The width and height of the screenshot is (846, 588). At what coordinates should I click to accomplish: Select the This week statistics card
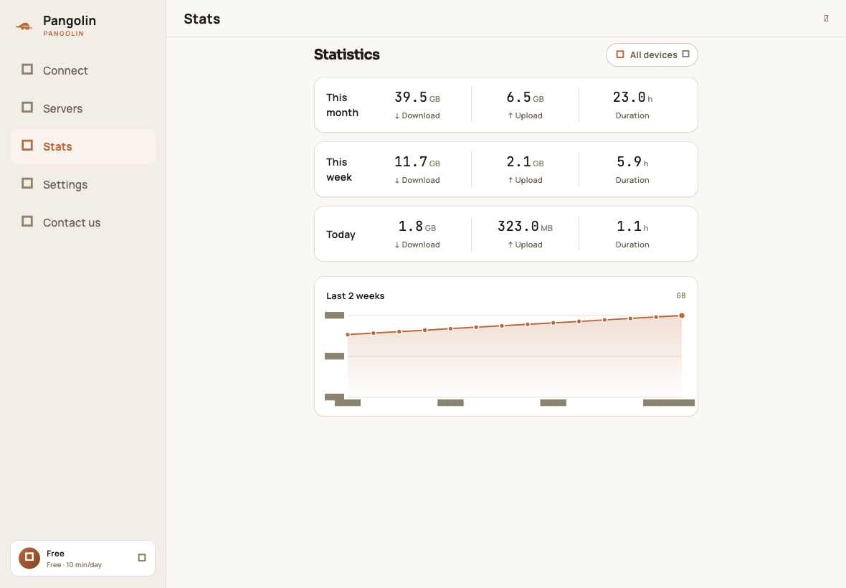pyautogui.click(x=506, y=169)
